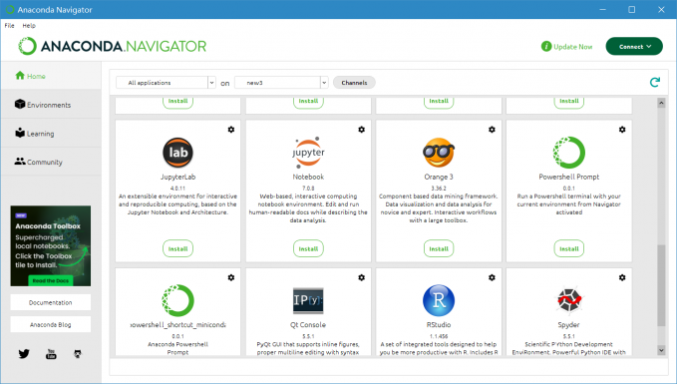Click the RStudio title text

(439, 325)
